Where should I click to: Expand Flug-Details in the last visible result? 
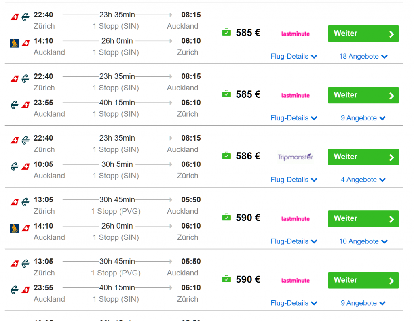click(x=294, y=303)
